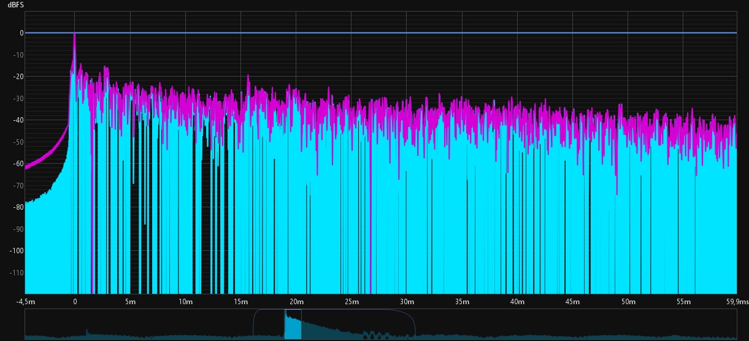Click the 0 label on the vertical axis
The width and height of the screenshot is (749, 341).
pyautogui.click(x=20, y=33)
